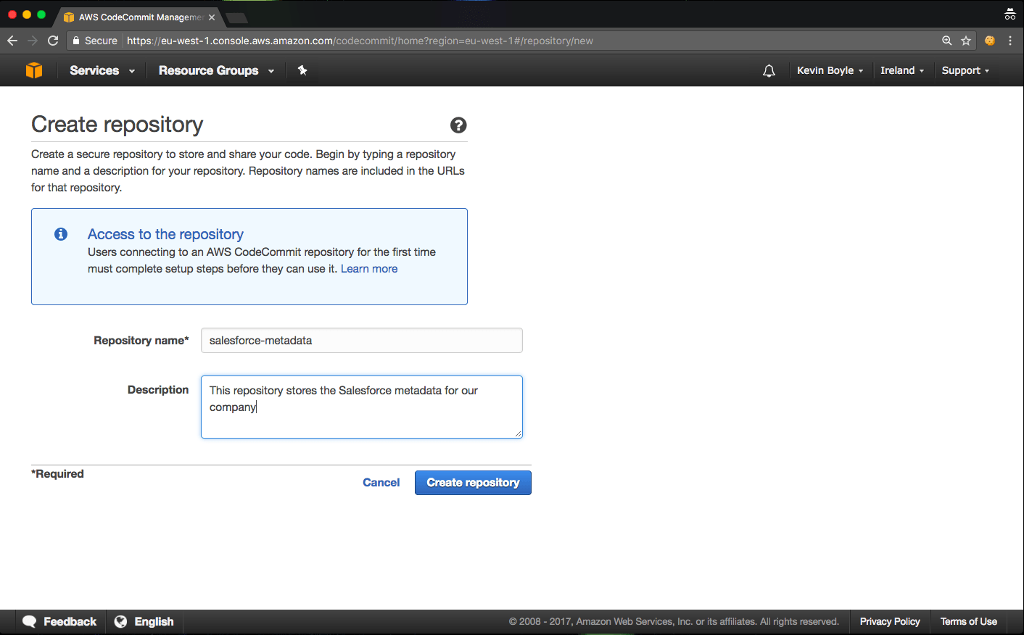This screenshot has width=1024, height=635.
Task: Open the Terms of Use link
Action: 968,622
